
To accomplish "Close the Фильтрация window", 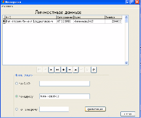I will pyautogui.click(x=137, y=2).
